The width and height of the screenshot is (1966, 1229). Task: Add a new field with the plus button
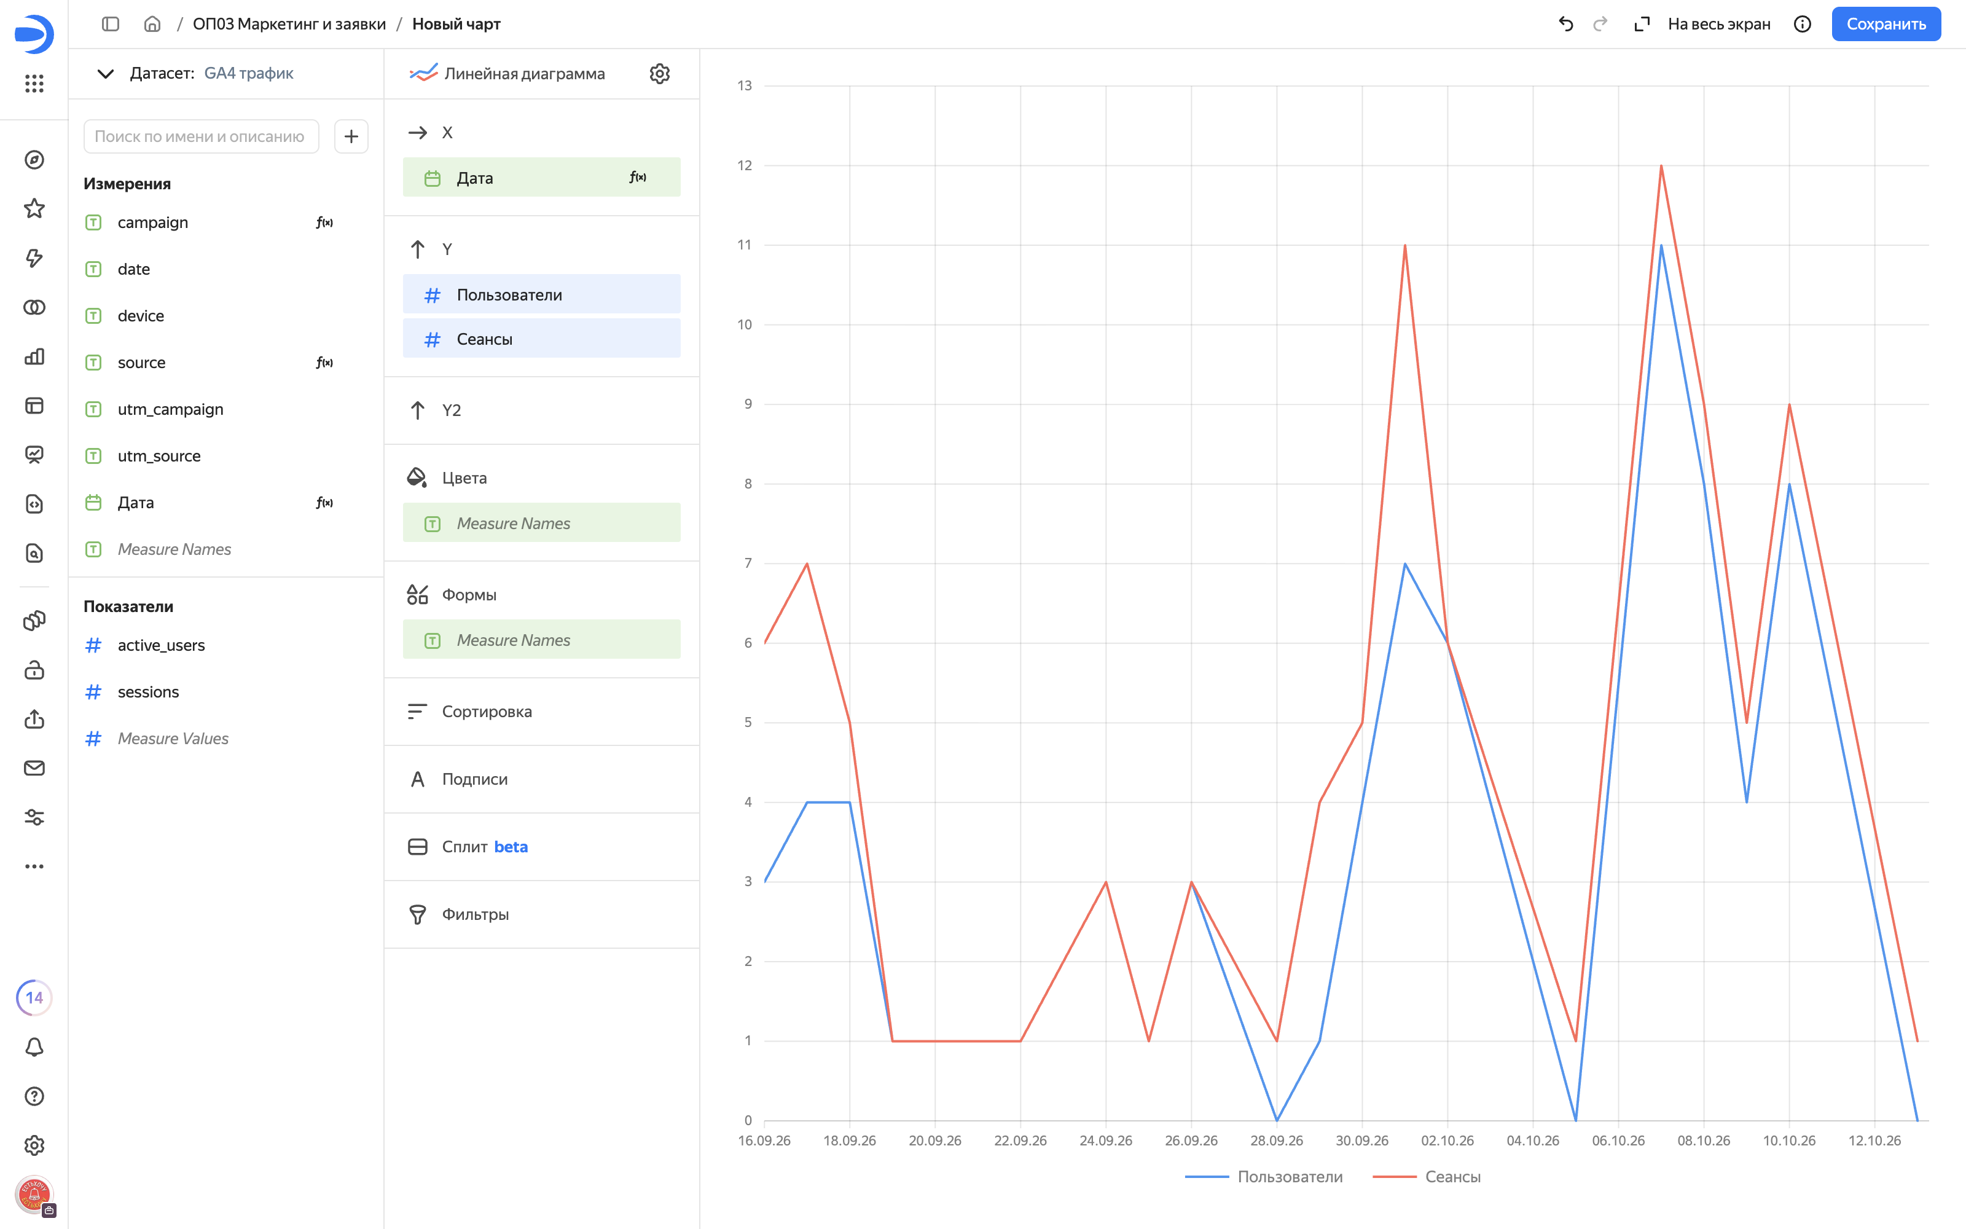click(351, 136)
